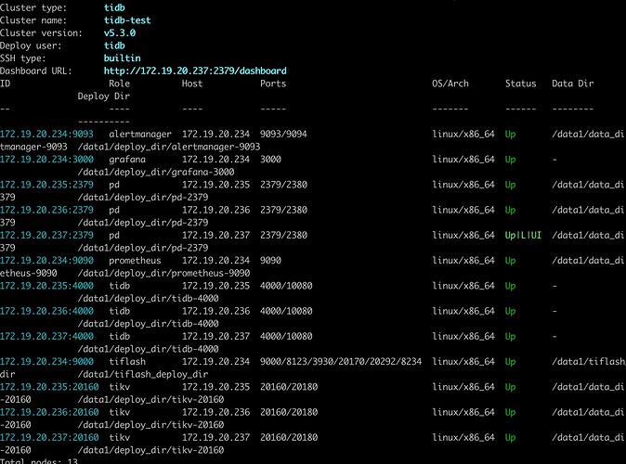Select ID 172.19.20.235:4000 tidb node
This screenshot has height=464, width=626.
[x=46, y=286]
